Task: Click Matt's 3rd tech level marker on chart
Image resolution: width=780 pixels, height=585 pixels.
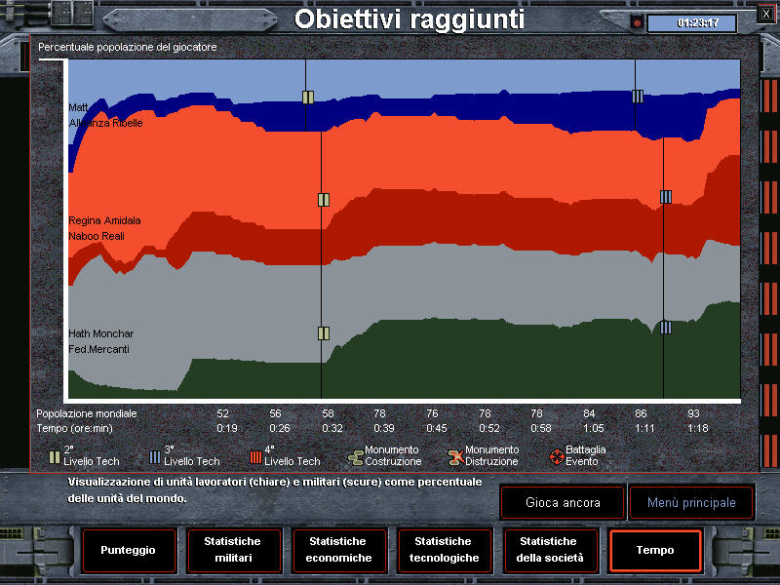Action: (x=638, y=96)
